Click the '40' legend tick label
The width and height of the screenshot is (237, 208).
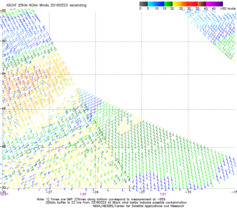pos(206,9)
